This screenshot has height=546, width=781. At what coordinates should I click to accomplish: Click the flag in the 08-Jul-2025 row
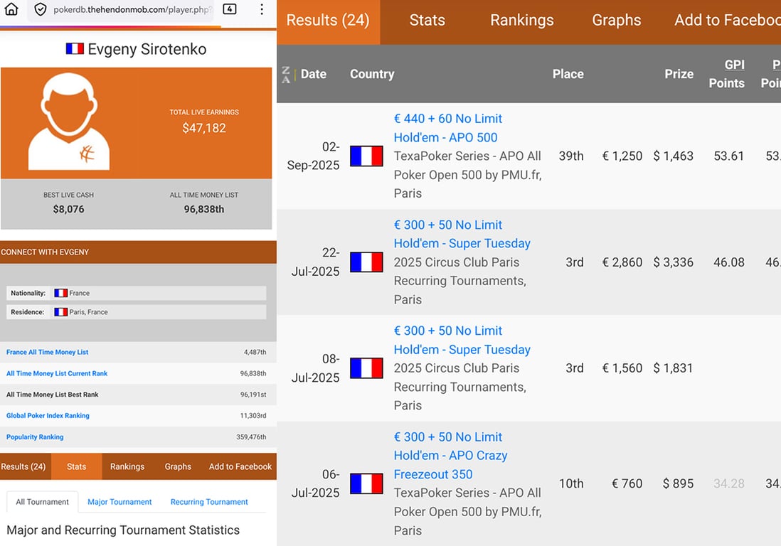point(366,368)
